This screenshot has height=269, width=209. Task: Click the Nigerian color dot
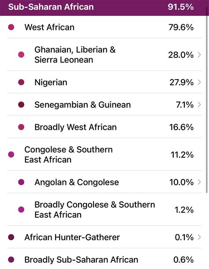(21, 82)
